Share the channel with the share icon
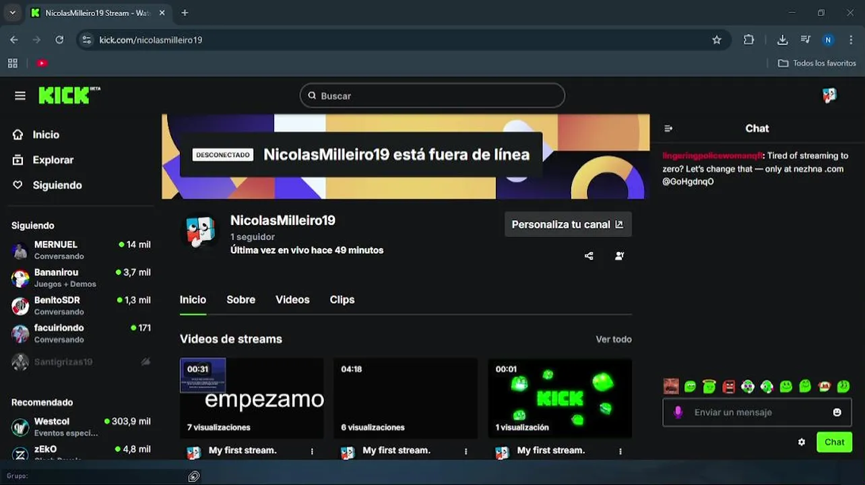The width and height of the screenshot is (865, 485). click(x=589, y=256)
